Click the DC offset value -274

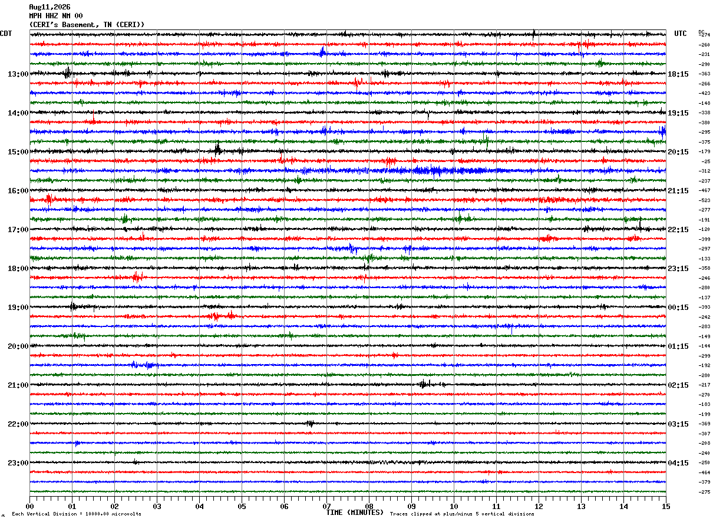(704, 35)
